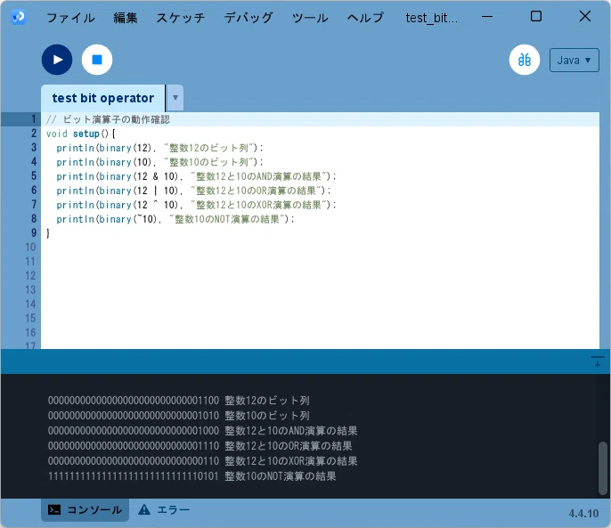Viewport: 611px width, 528px height.
Task: Open the スケッチ menu
Action: point(181,18)
